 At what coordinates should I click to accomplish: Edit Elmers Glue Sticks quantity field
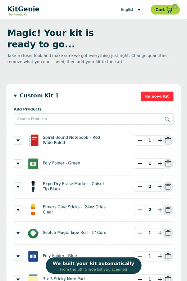[150, 210]
